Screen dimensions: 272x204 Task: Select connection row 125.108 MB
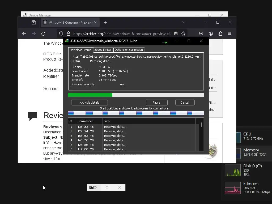pyautogui.click(x=134, y=145)
